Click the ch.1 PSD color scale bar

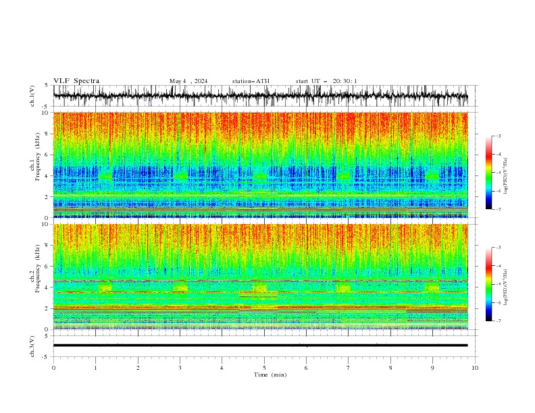(x=488, y=173)
